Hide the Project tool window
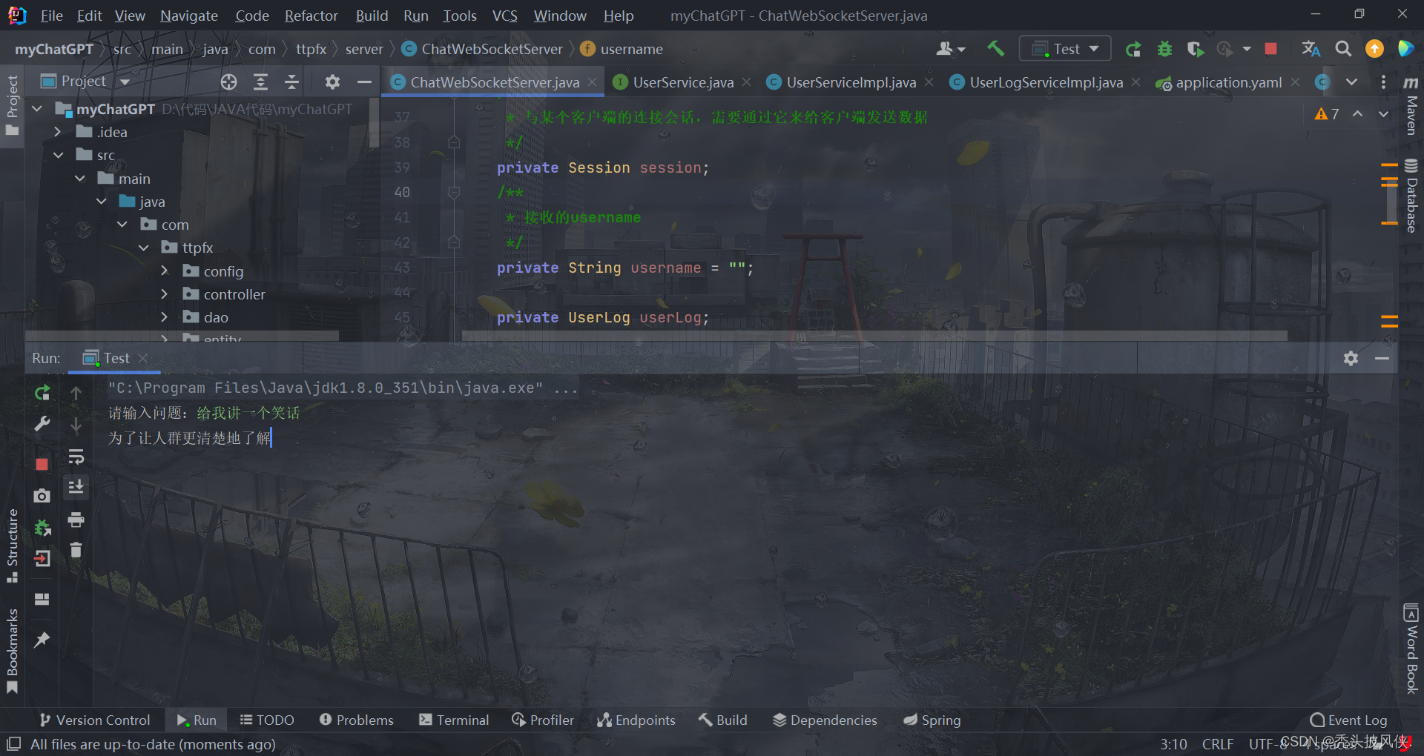Screen dimensions: 1424x756 click(x=364, y=82)
